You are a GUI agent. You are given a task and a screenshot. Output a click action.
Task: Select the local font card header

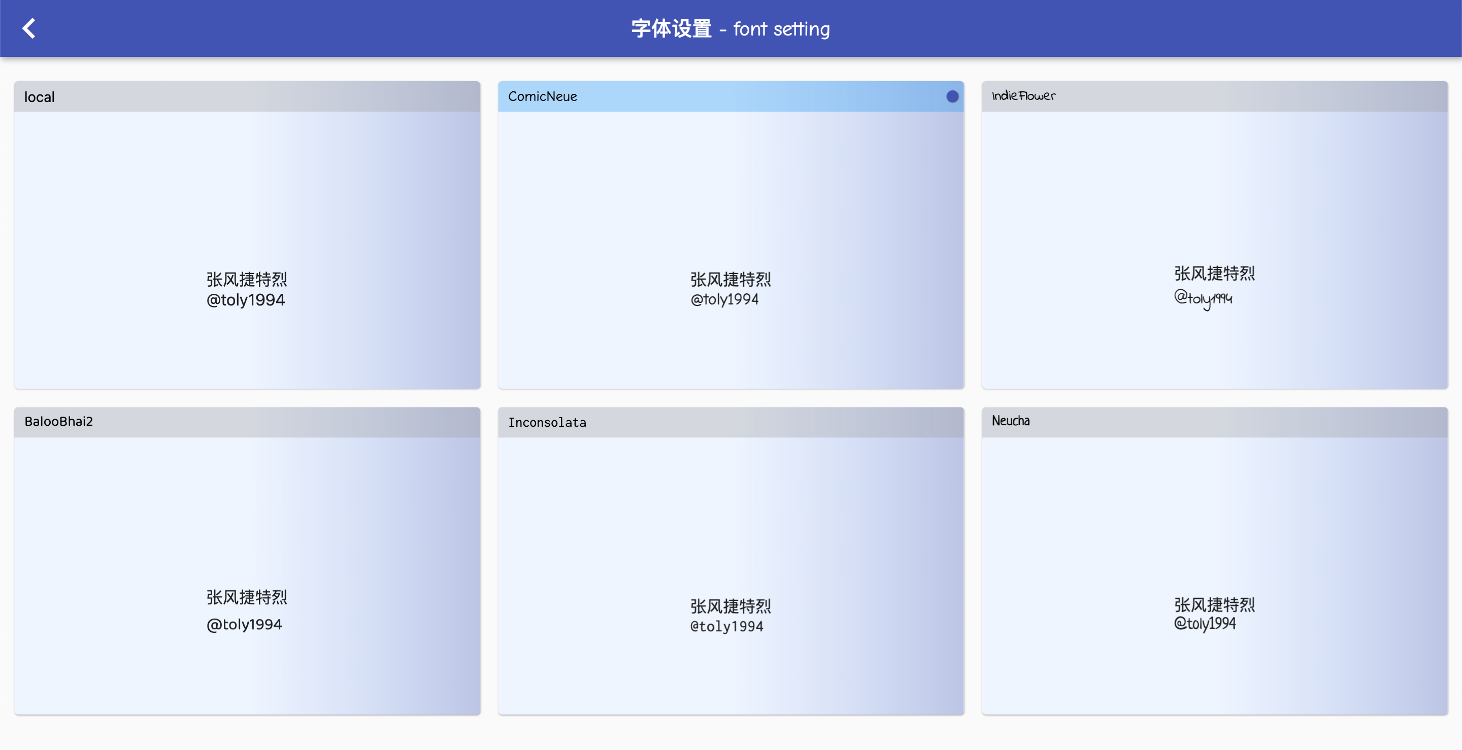coord(247,96)
